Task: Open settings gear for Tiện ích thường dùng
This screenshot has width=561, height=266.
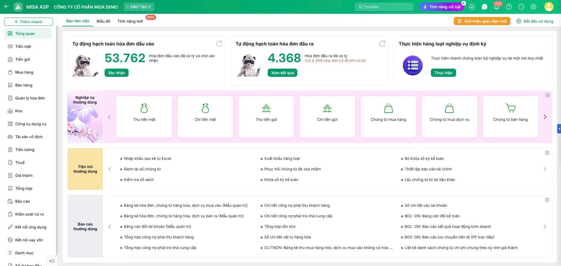Action: [547, 153]
